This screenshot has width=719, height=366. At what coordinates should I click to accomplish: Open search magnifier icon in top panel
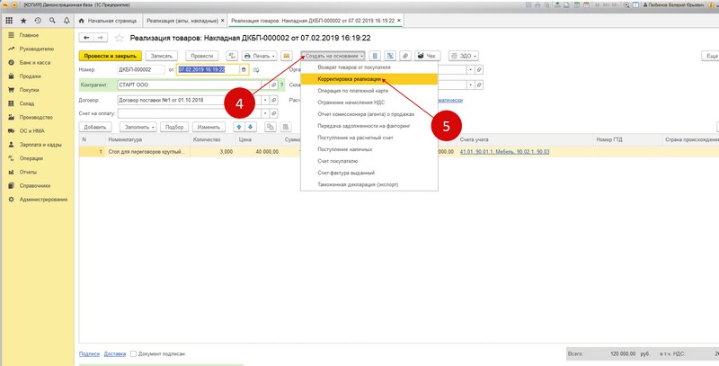pyautogui.click(x=52, y=21)
